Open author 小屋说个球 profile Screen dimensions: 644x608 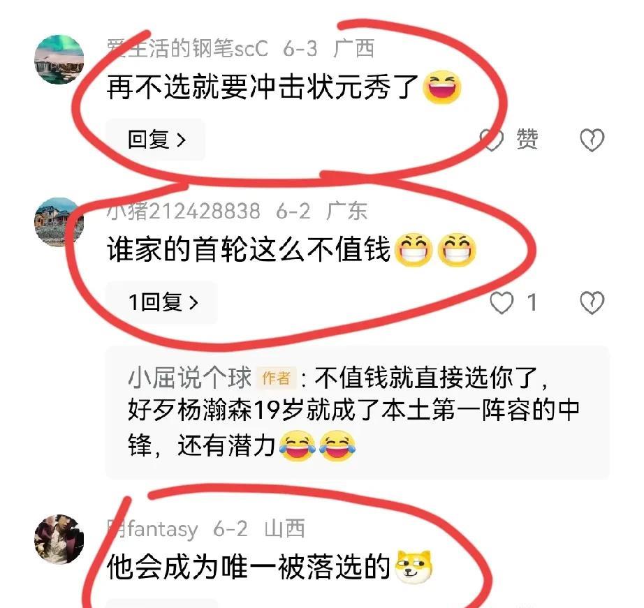click(x=189, y=378)
